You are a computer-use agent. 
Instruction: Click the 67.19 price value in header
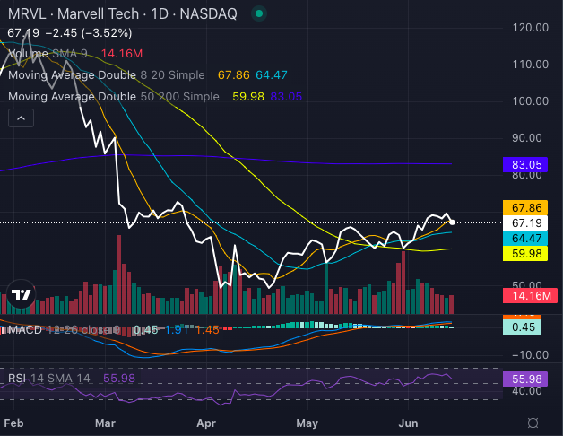23,33
